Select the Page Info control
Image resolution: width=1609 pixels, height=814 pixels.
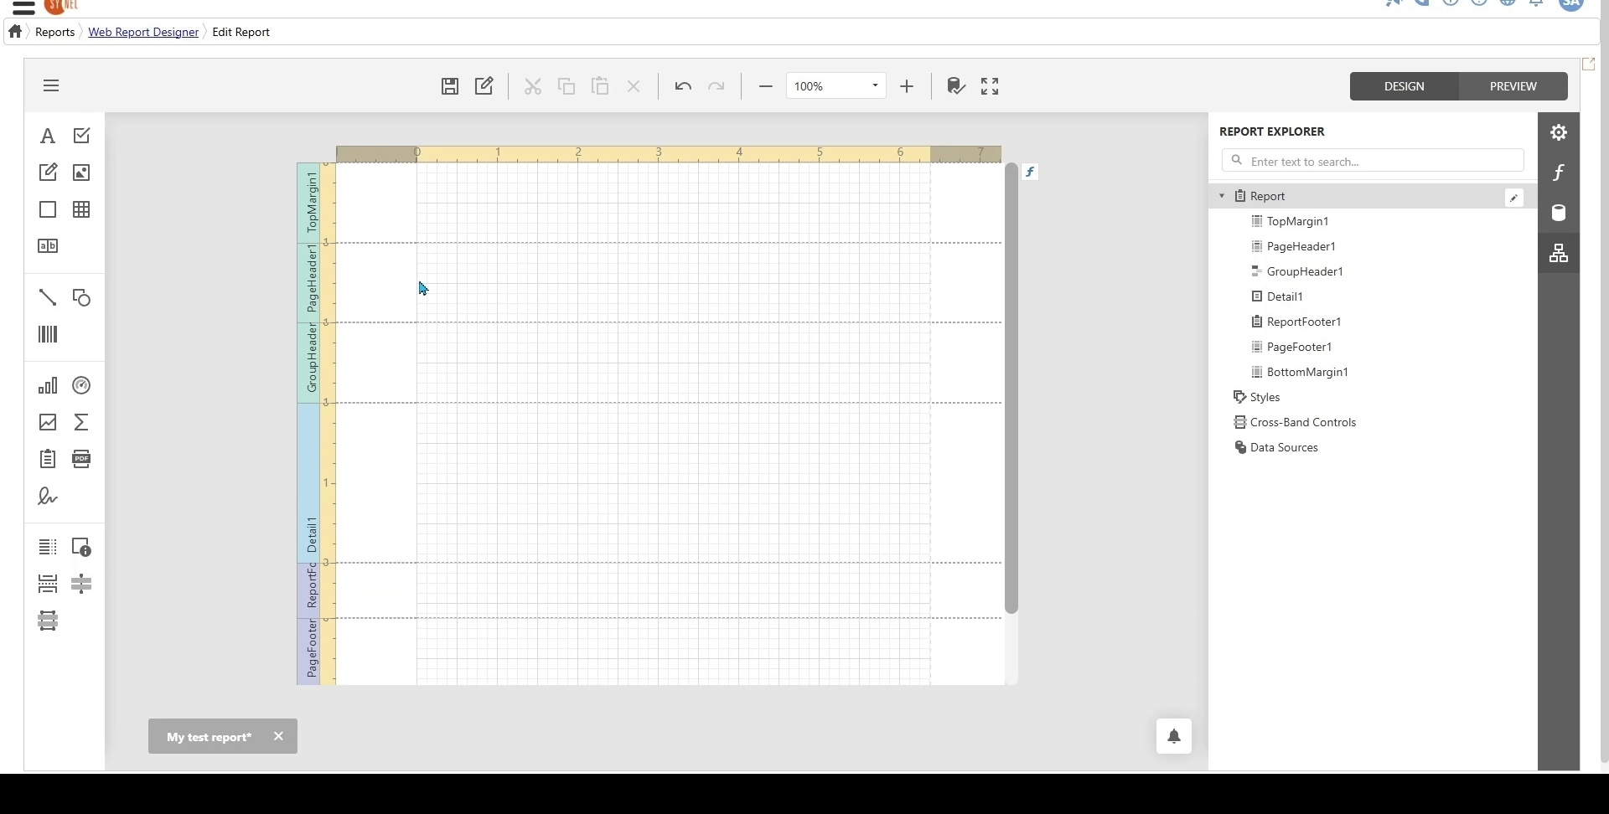click(81, 547)
